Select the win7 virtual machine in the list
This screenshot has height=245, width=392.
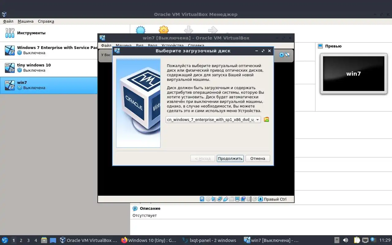(49, 85)
